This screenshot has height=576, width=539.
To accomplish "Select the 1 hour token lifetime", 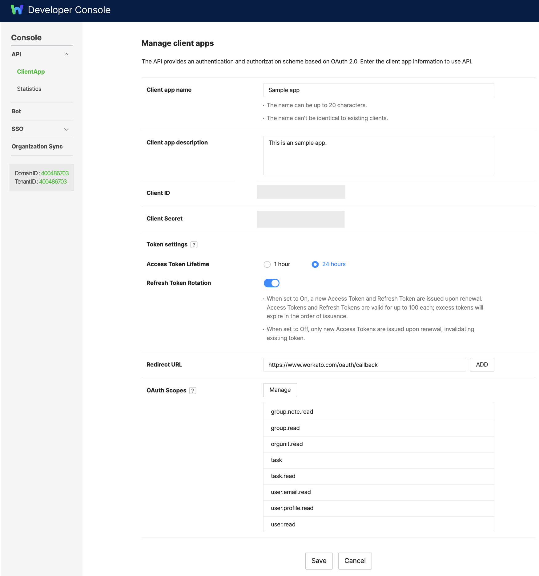I will click(x=267, y=264).
